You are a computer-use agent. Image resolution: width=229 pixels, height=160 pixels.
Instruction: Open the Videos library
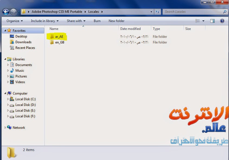click(20, 82)
